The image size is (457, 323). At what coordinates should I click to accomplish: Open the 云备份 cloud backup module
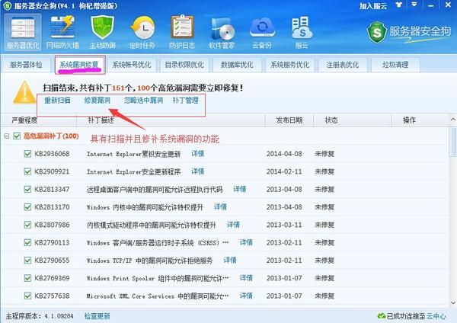click(x=262, y=32)
